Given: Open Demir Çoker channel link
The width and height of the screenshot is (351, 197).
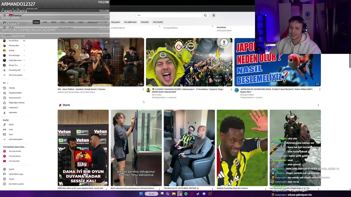Looking at the screenshot, I should 157,95.
